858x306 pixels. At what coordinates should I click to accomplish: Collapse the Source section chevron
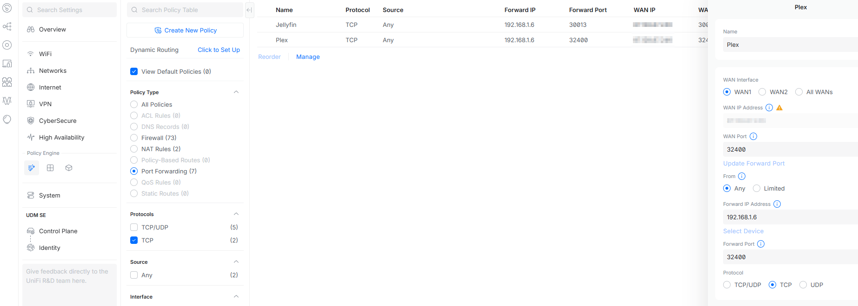click(236, 261)
